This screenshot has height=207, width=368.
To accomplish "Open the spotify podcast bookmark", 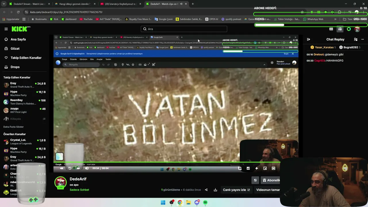I will pyautogui.click(x=231, y=19).
